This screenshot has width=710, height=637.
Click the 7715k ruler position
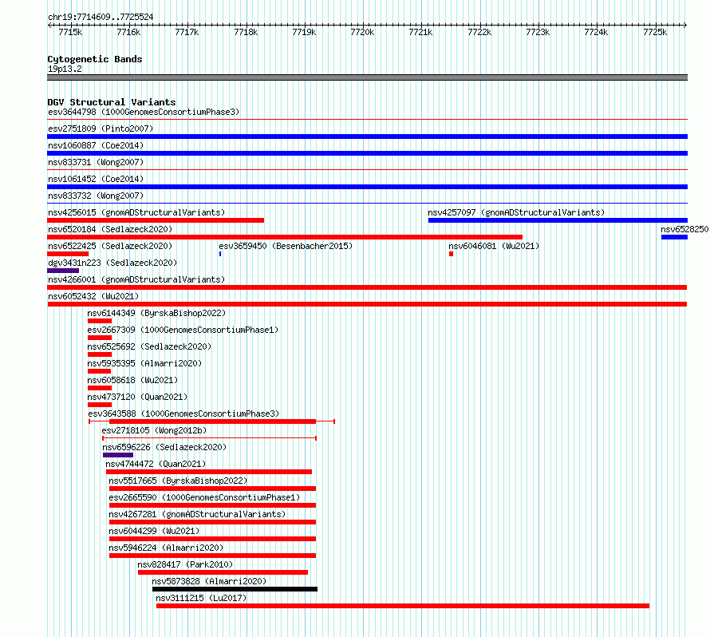coord(71,32)
